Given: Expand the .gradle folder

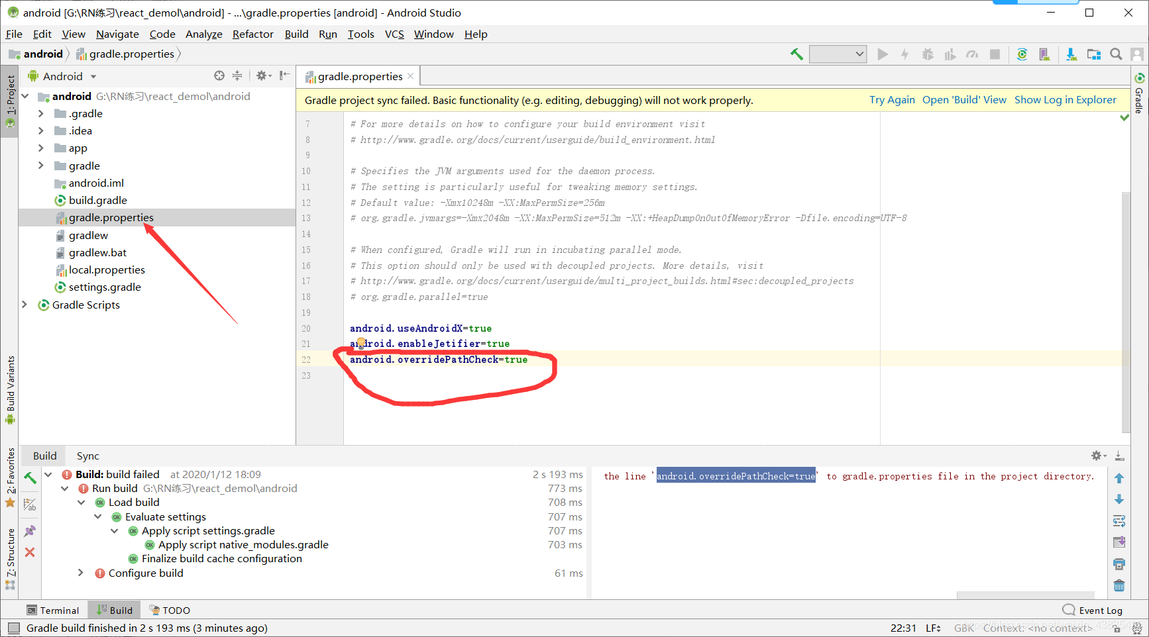Looking at the screenshot, I should pyautogui.click(x=41, y=113).
